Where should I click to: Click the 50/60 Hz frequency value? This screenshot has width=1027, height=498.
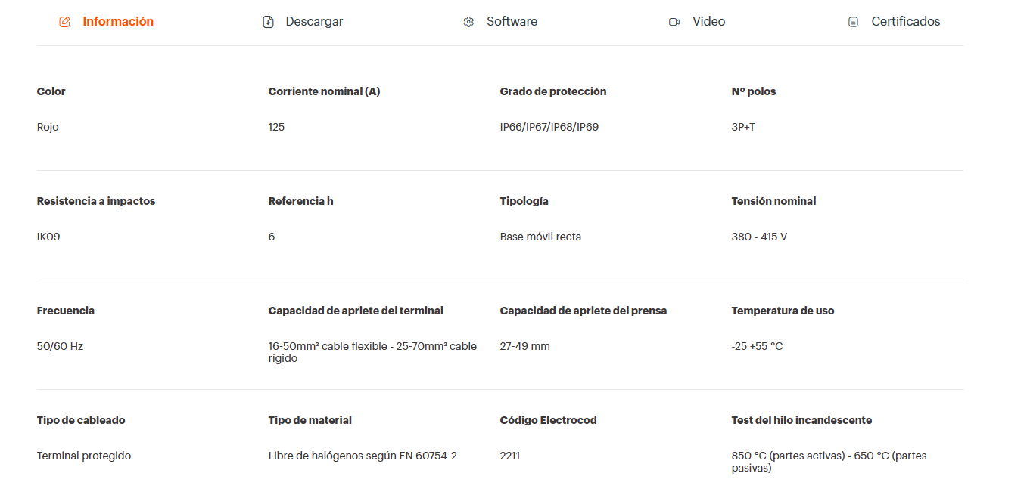tap(60, 346)
